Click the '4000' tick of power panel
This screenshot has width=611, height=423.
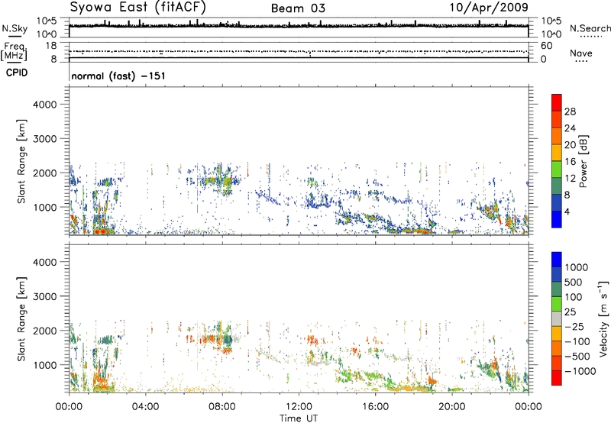45,105
